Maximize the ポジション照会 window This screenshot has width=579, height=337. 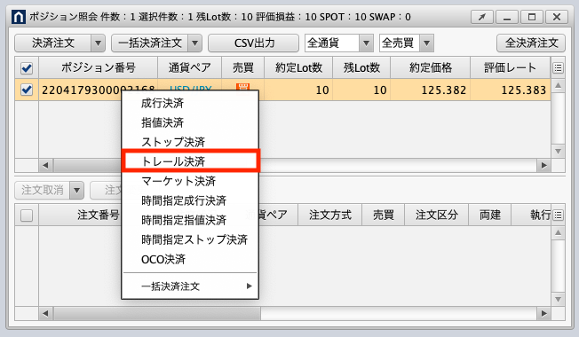(x=532, y=17)
